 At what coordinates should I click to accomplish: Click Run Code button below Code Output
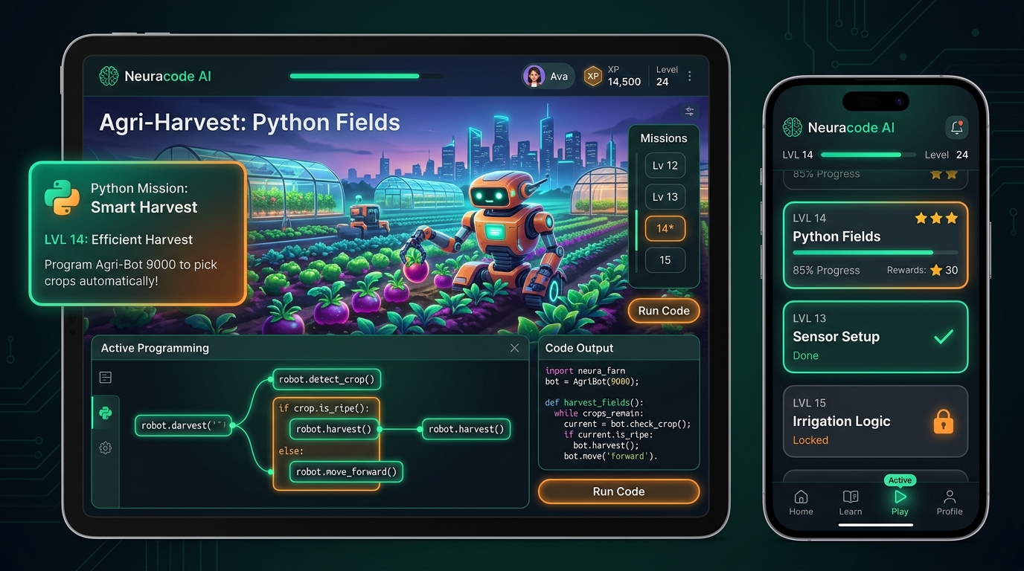click(618, 491)
